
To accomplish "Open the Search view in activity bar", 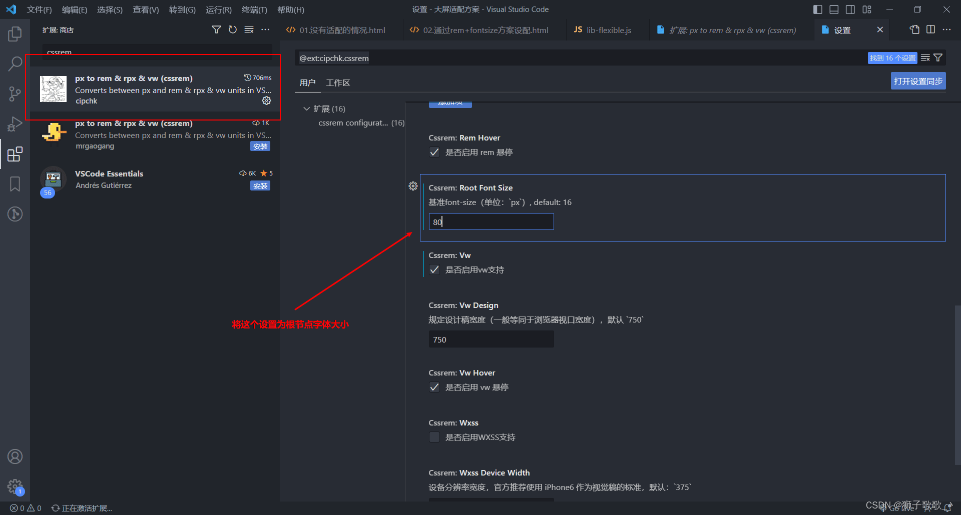I will [15, 63].
